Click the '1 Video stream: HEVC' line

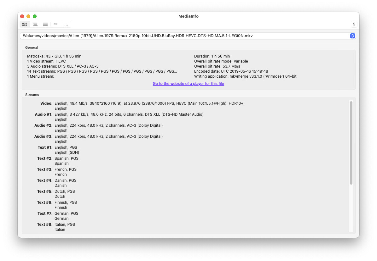click(46, 61)
